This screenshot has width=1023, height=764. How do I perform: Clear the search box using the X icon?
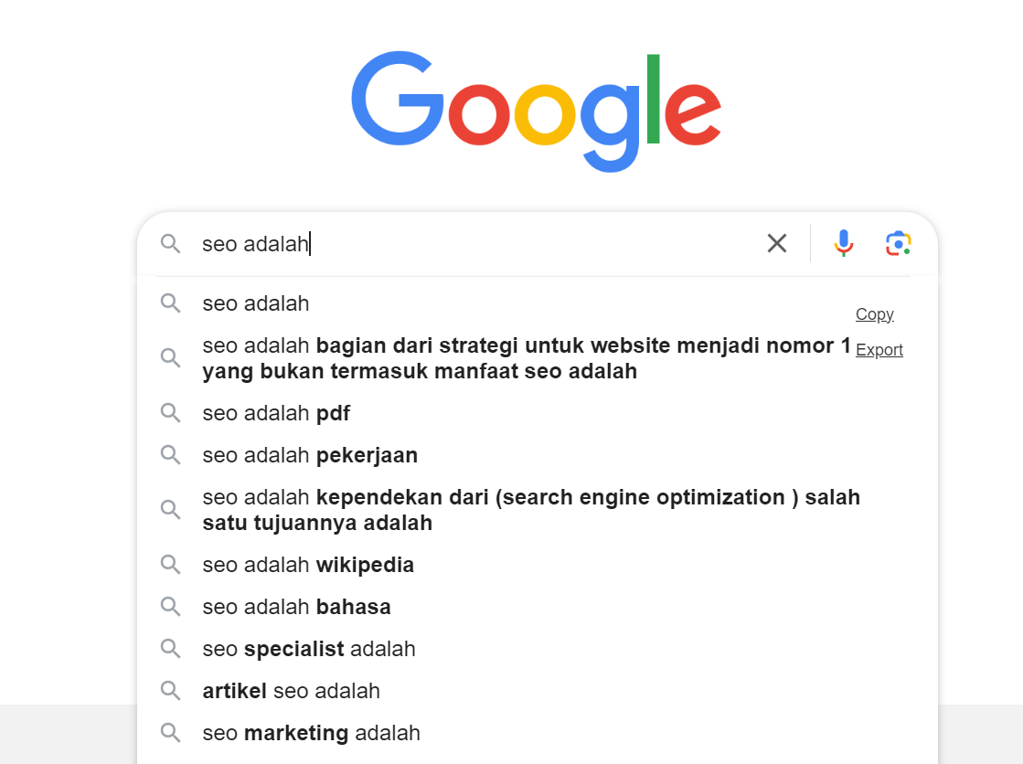pos(777,243)
